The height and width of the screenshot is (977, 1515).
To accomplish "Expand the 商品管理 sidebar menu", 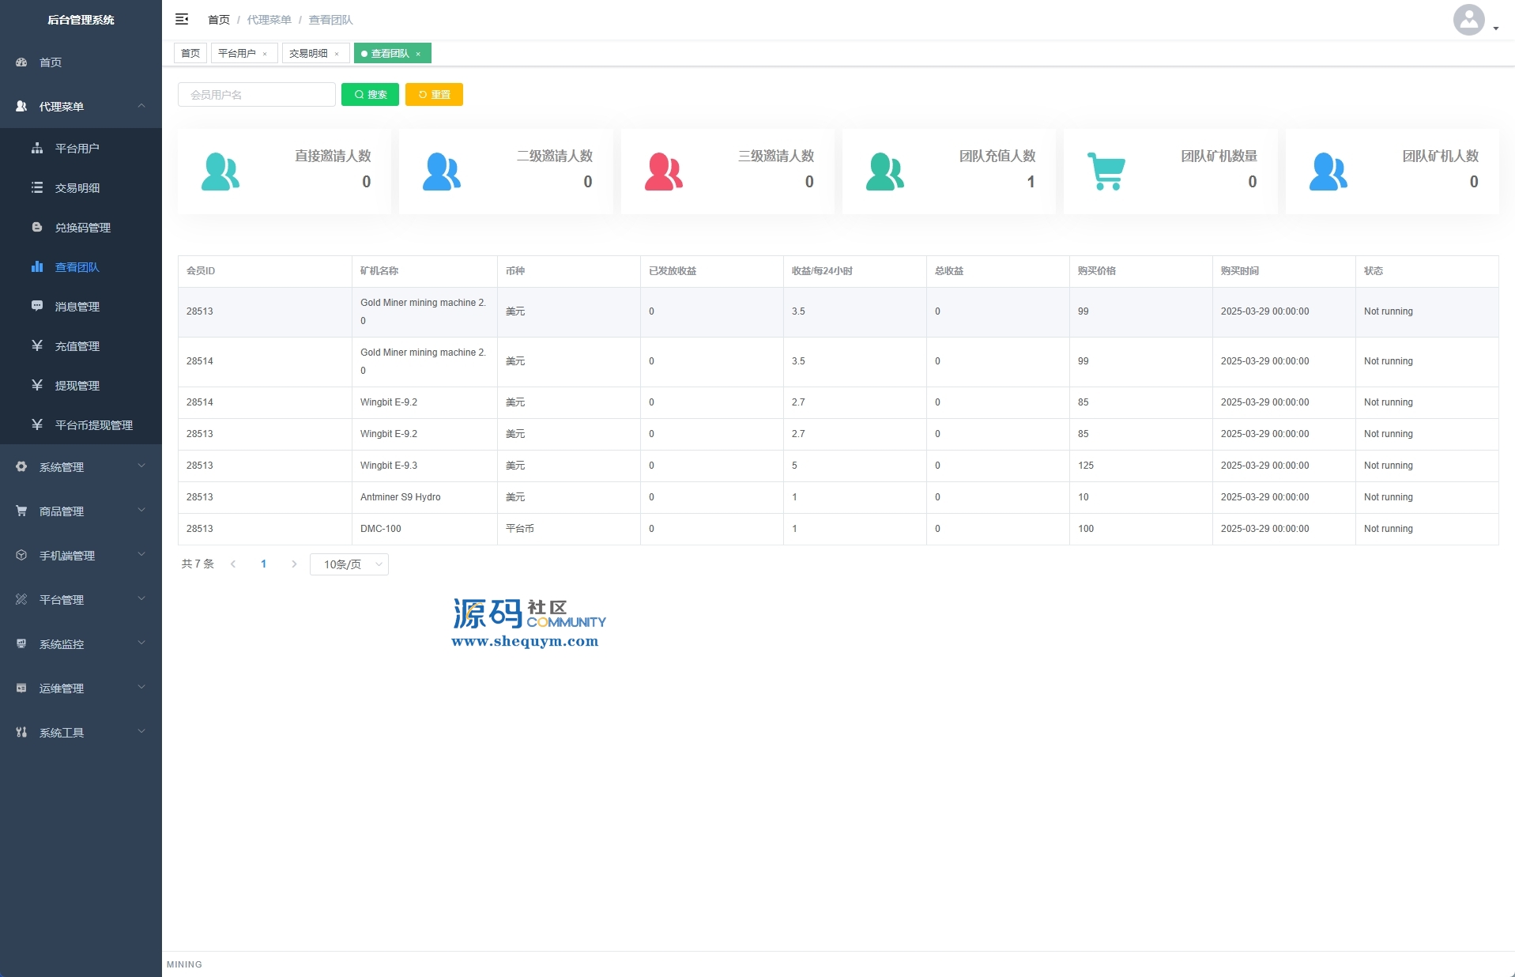I will coord(81,511).
